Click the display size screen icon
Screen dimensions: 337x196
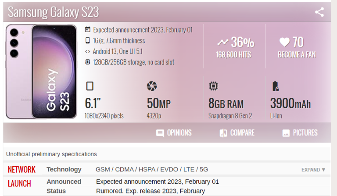[90, 86]
